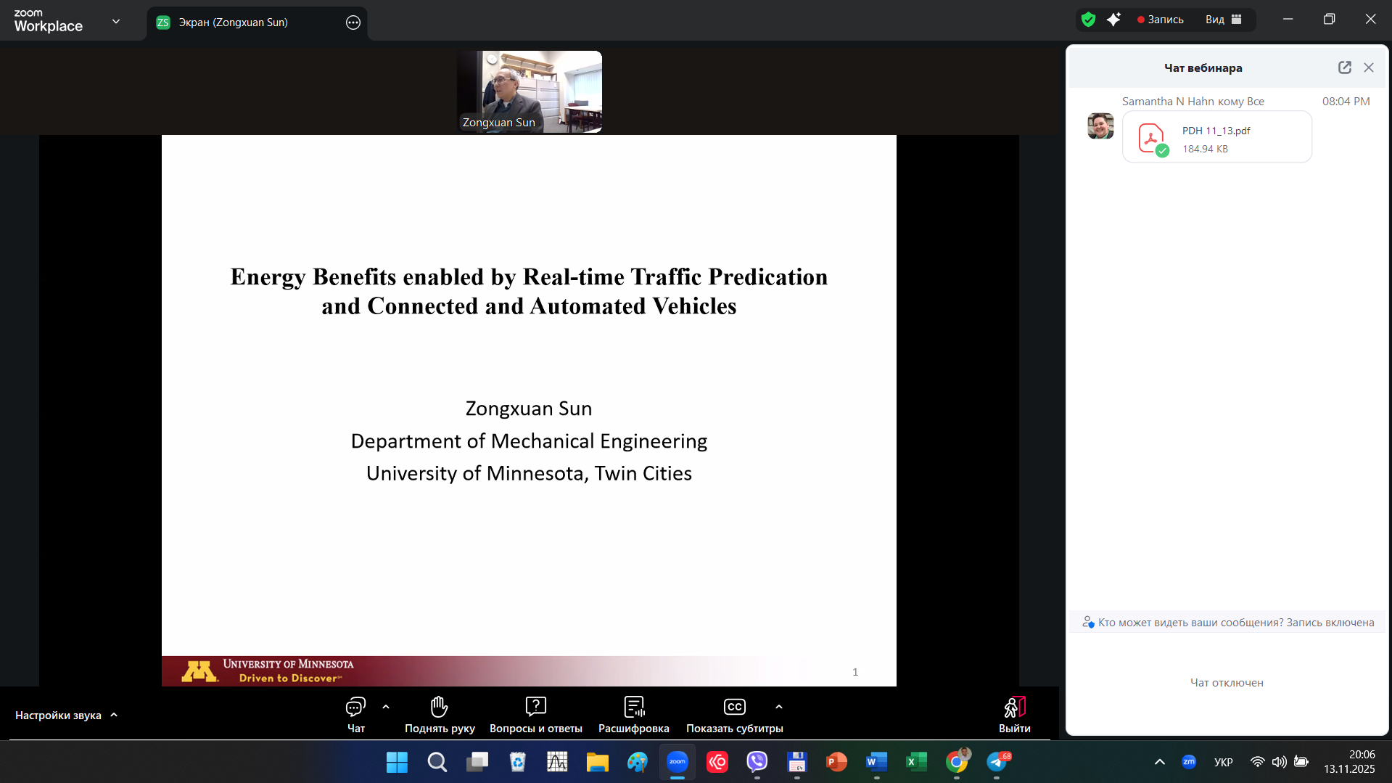
Task: Select the Экран (Zongxuan Sun) tab
Action: click(x=233, y=22)
